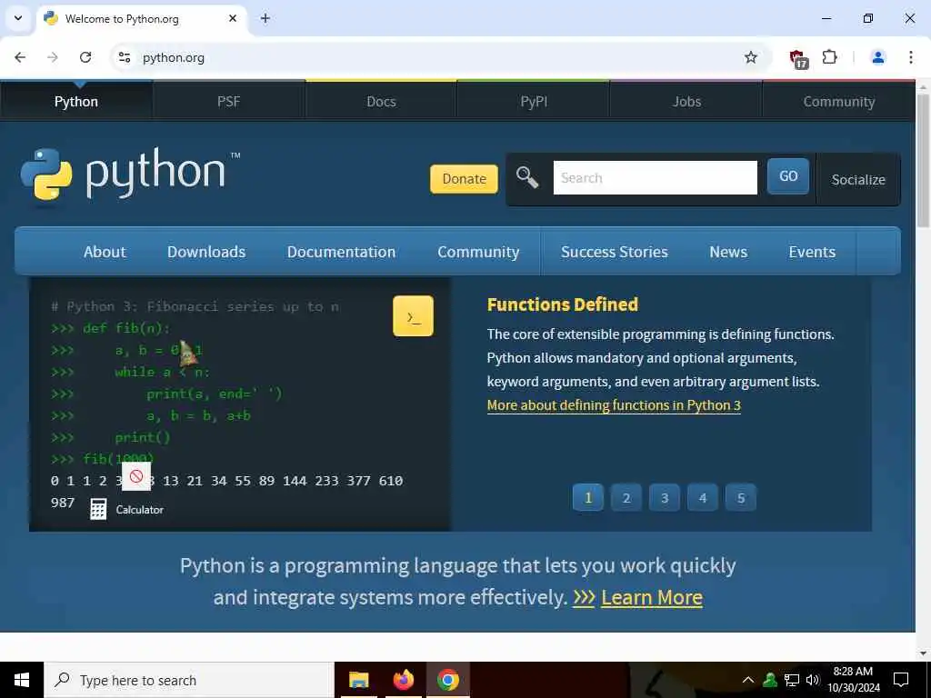
Task: Open the Community main menu item
Action: [478, 252]
